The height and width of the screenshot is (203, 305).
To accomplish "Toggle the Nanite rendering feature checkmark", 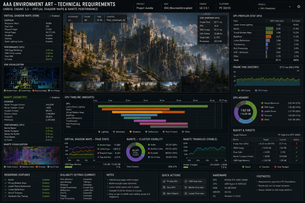I will 5,180.
